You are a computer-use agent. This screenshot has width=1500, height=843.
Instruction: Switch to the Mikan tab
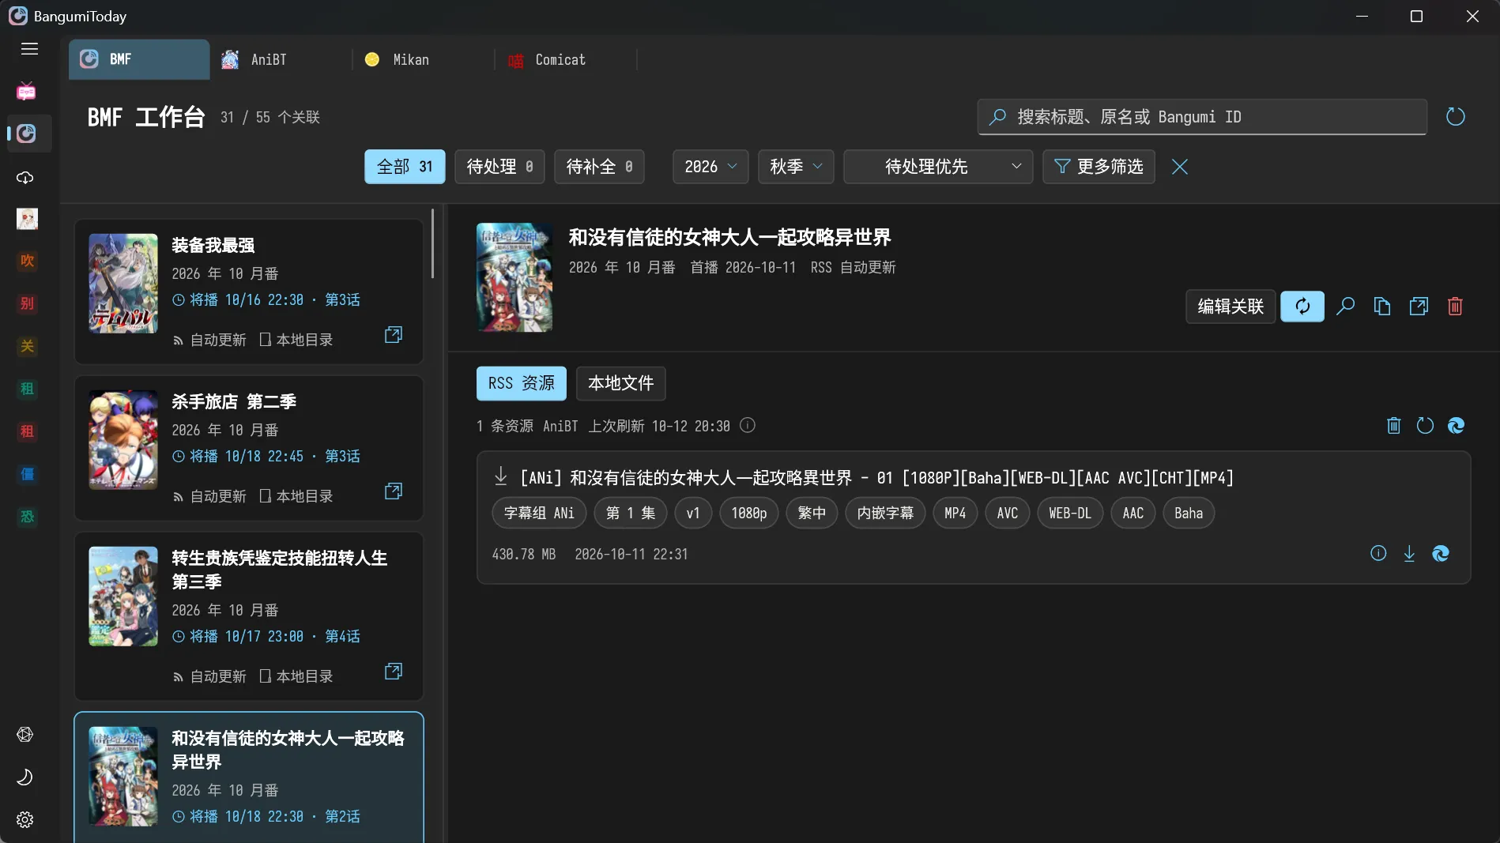point(423,60)
